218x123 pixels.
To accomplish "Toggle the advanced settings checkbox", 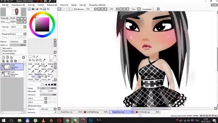I will 29,106.
